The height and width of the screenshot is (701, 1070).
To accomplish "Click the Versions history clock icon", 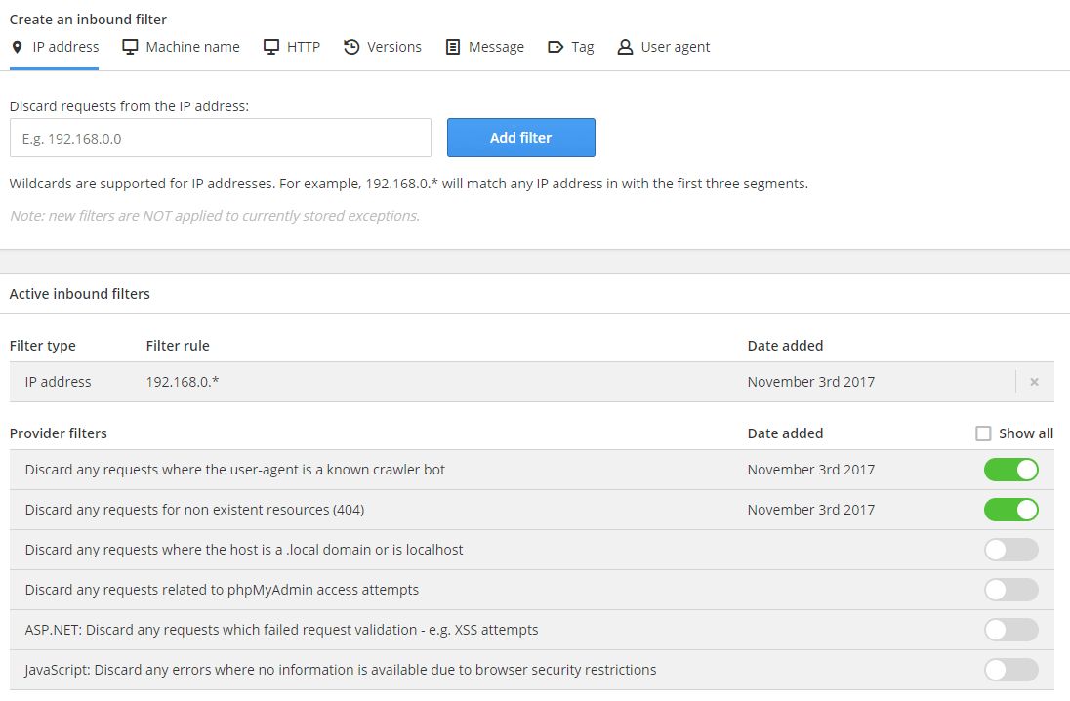I will (x=351, y=47).
